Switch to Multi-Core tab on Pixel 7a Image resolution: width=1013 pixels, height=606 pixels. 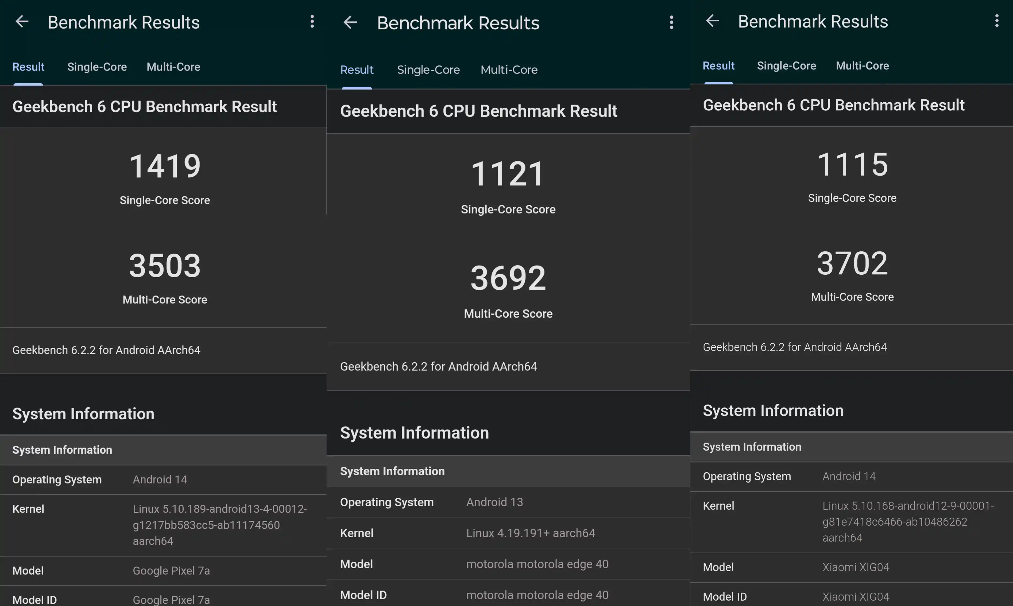173,67
